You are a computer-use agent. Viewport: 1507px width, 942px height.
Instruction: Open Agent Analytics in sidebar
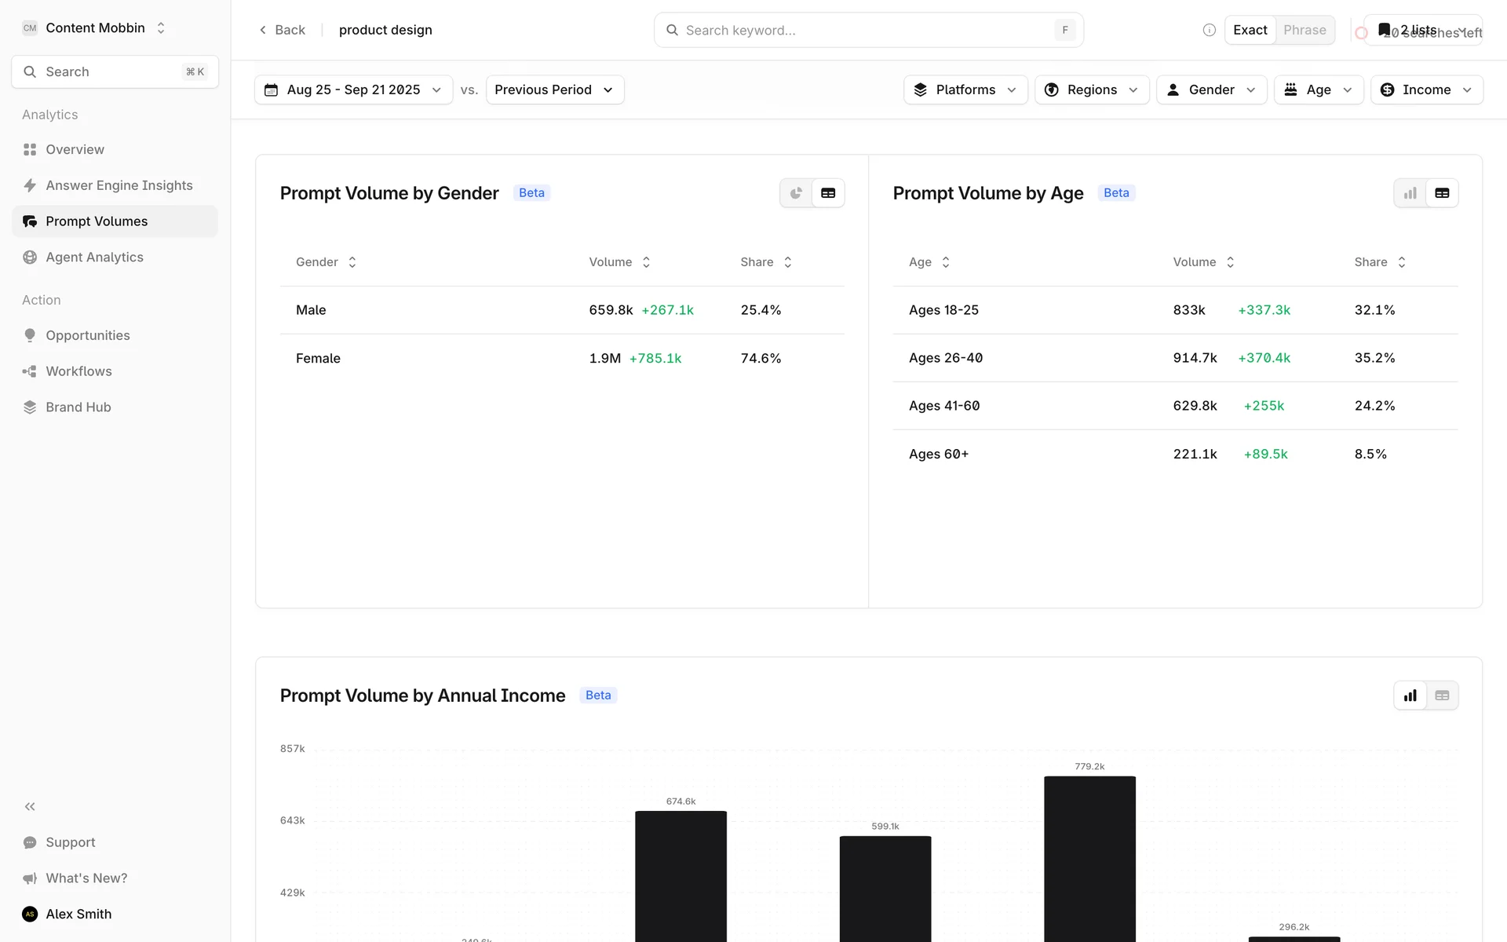point(94,257)
